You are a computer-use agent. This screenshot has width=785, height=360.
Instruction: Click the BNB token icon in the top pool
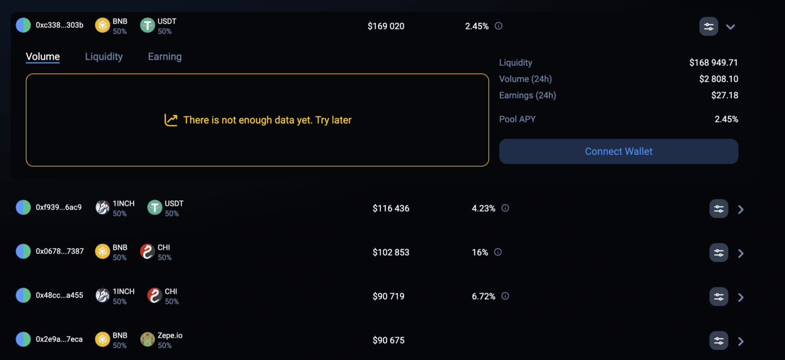[102, 25]
